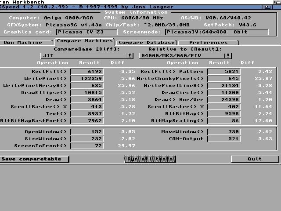This screenshot has height=211, width=281.
Task: Click the Run all tests button
Action: 150,159
